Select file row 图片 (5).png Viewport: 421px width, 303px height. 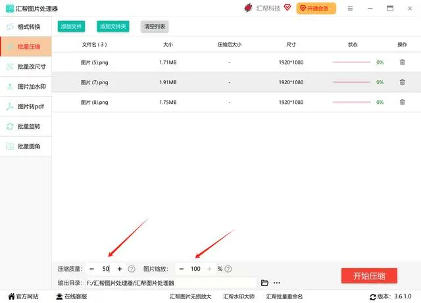(x=237, y=62)
